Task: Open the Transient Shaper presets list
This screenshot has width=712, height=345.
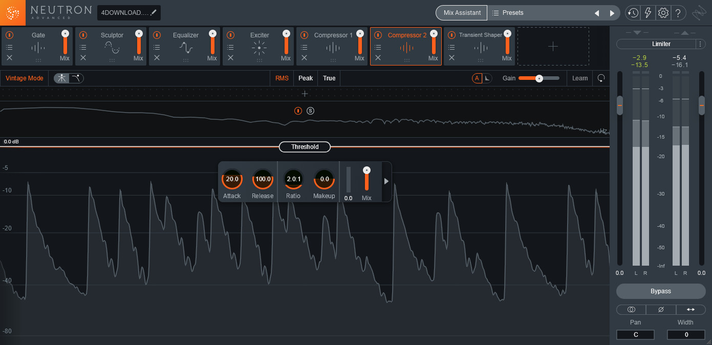Action: coord(451,47)
